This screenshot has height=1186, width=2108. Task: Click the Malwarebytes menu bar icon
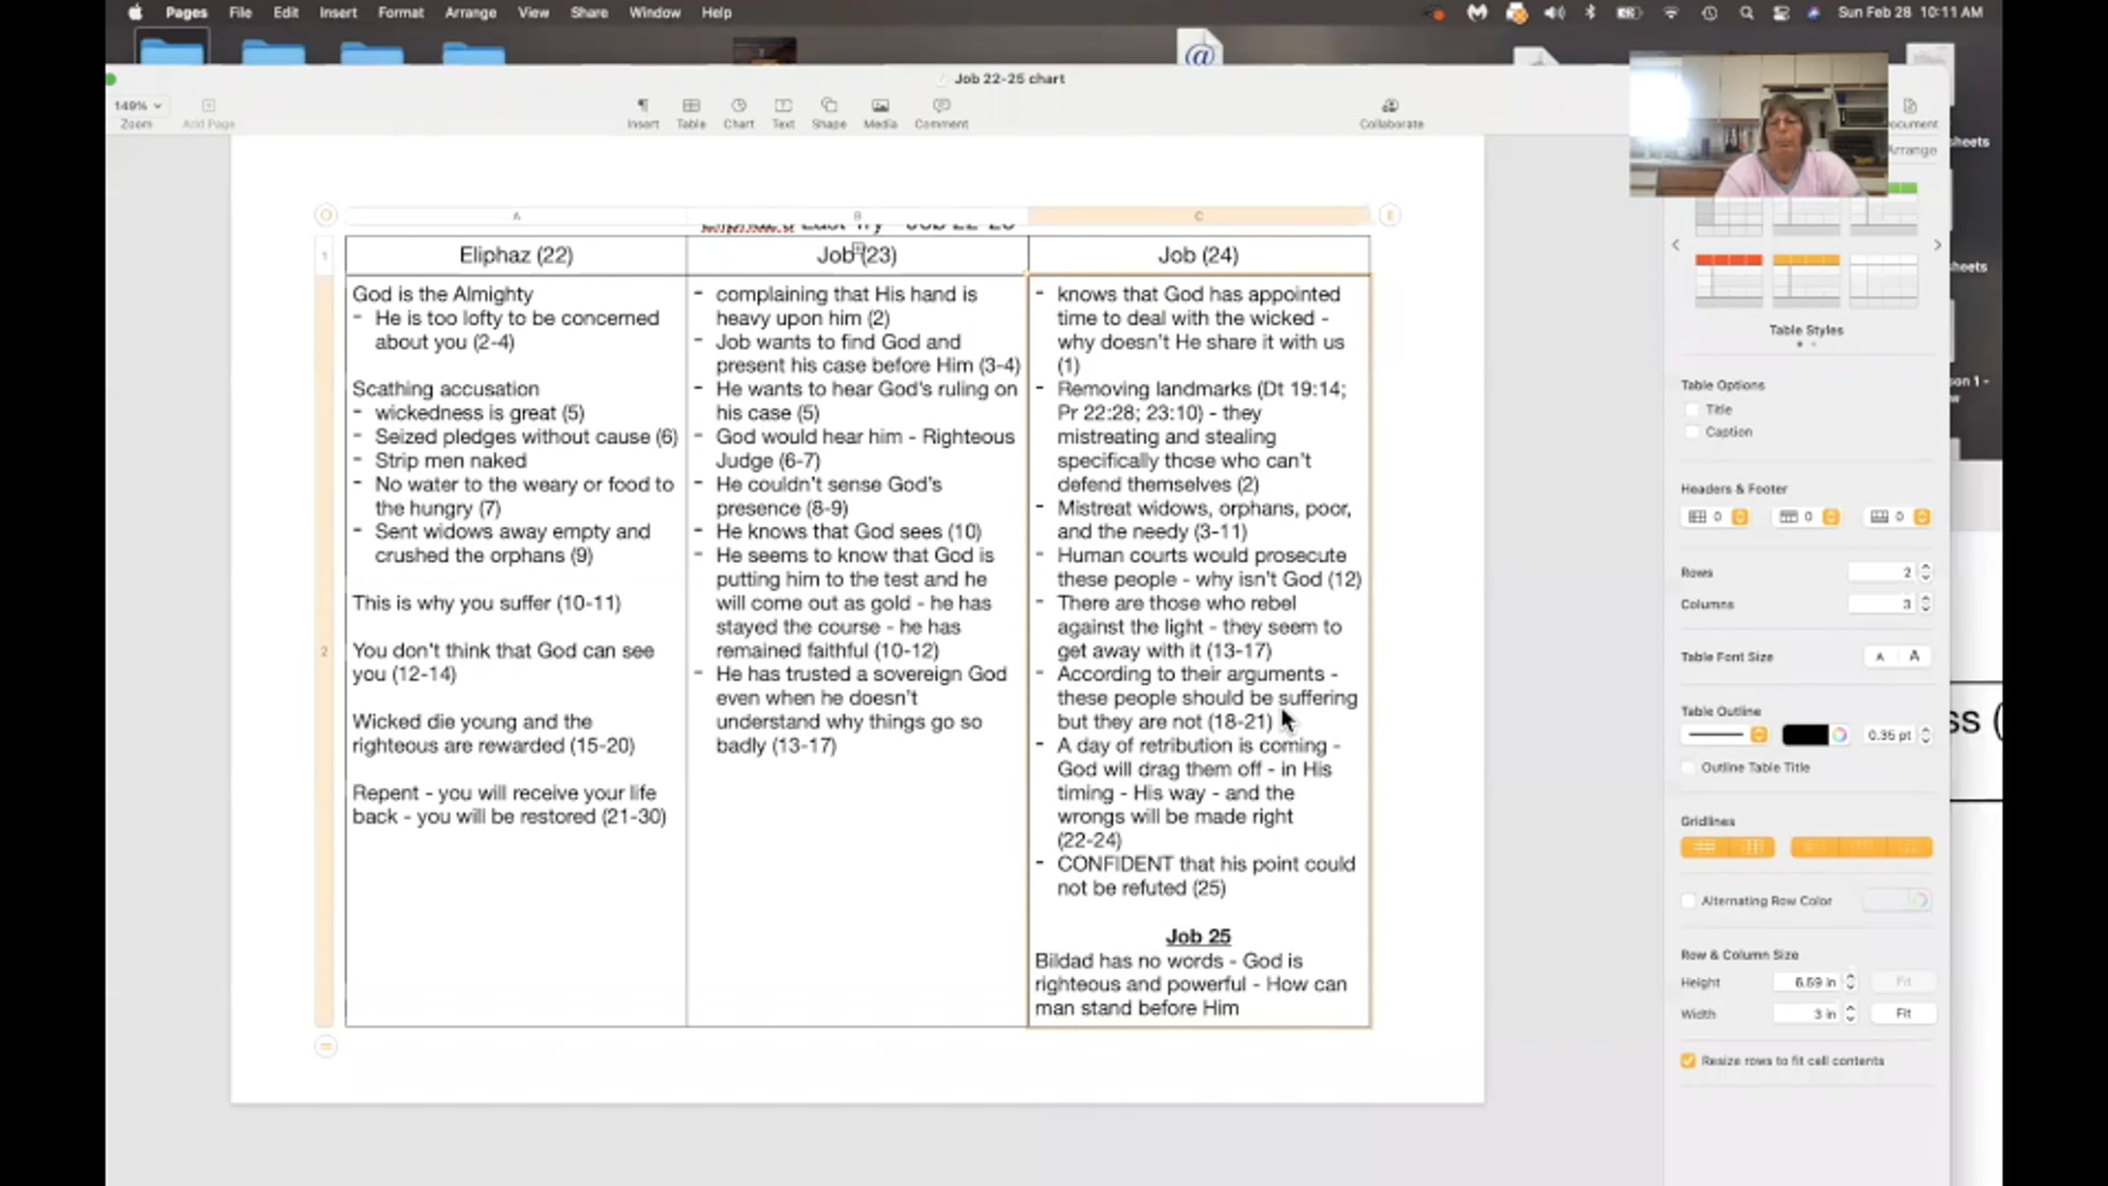[1477, 12]
